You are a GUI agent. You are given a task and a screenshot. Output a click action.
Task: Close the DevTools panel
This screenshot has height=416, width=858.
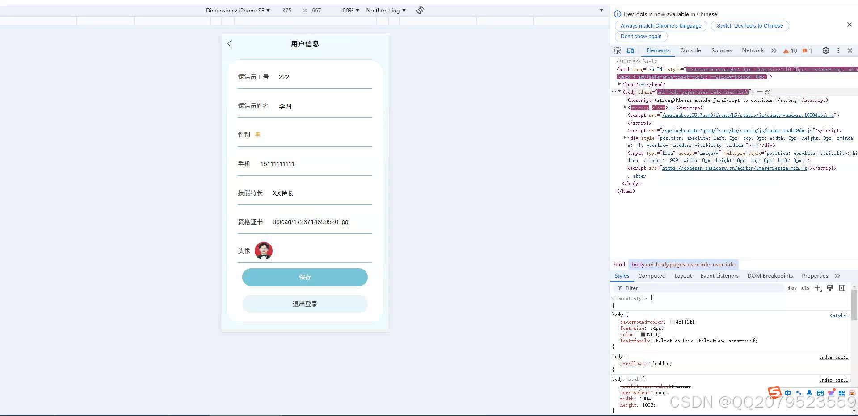point(850,50)
